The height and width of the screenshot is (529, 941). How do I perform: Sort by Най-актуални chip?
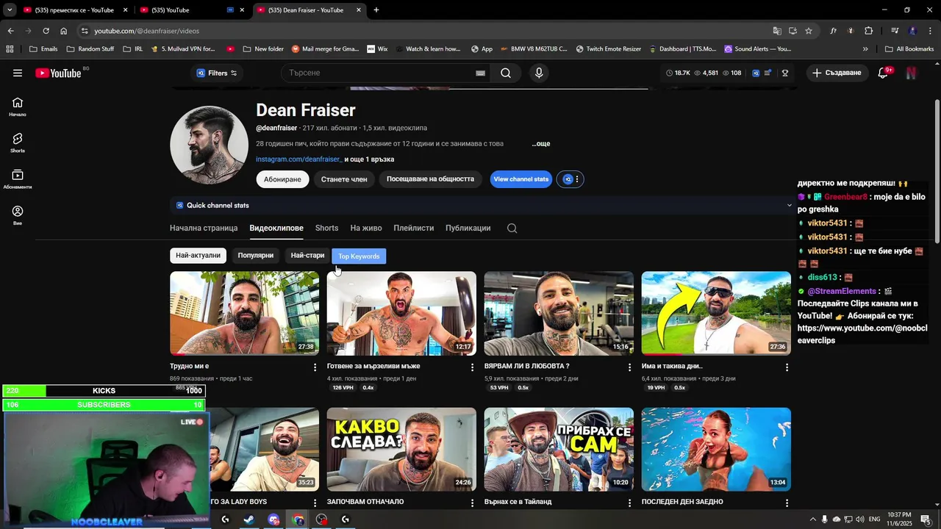[198, 256]
